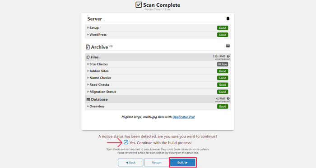Open the Addon Sites details
Image resolution: width=316 pixels, height=168 pixels.
(x=158, y=71)
